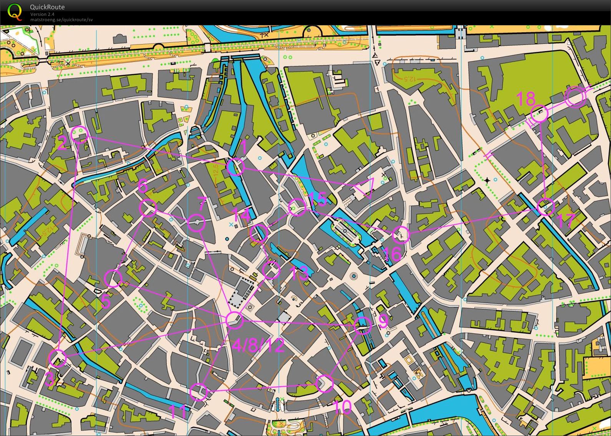The height and width of the screenshot is (436, 611).
Task: Select control circle 15
Action: click(x=297, y=208)
